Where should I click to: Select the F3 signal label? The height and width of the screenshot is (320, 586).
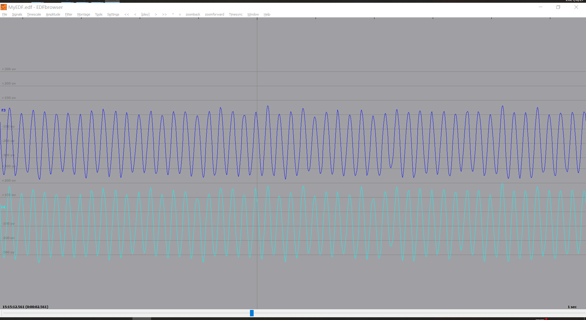point(4,110)
